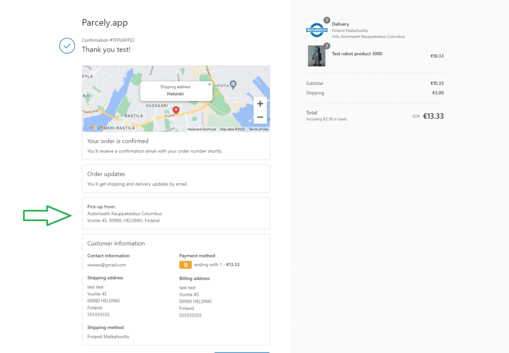Click Finland Matkahuolto shipping method text

coord(108,337)
